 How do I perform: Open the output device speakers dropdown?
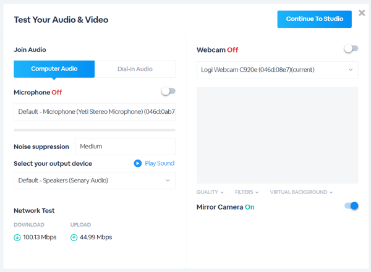click(x=94, y=181)
